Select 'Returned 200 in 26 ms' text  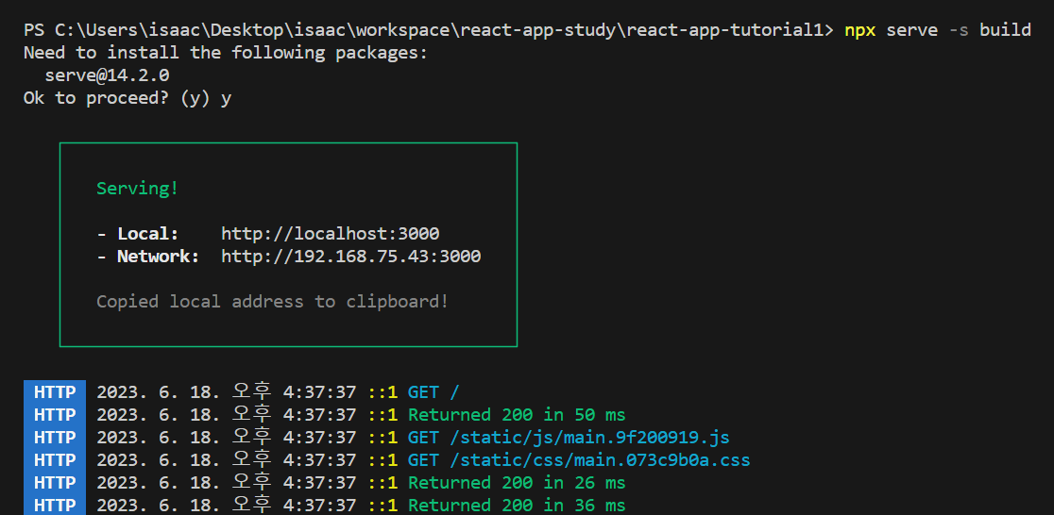coord(517,483)
